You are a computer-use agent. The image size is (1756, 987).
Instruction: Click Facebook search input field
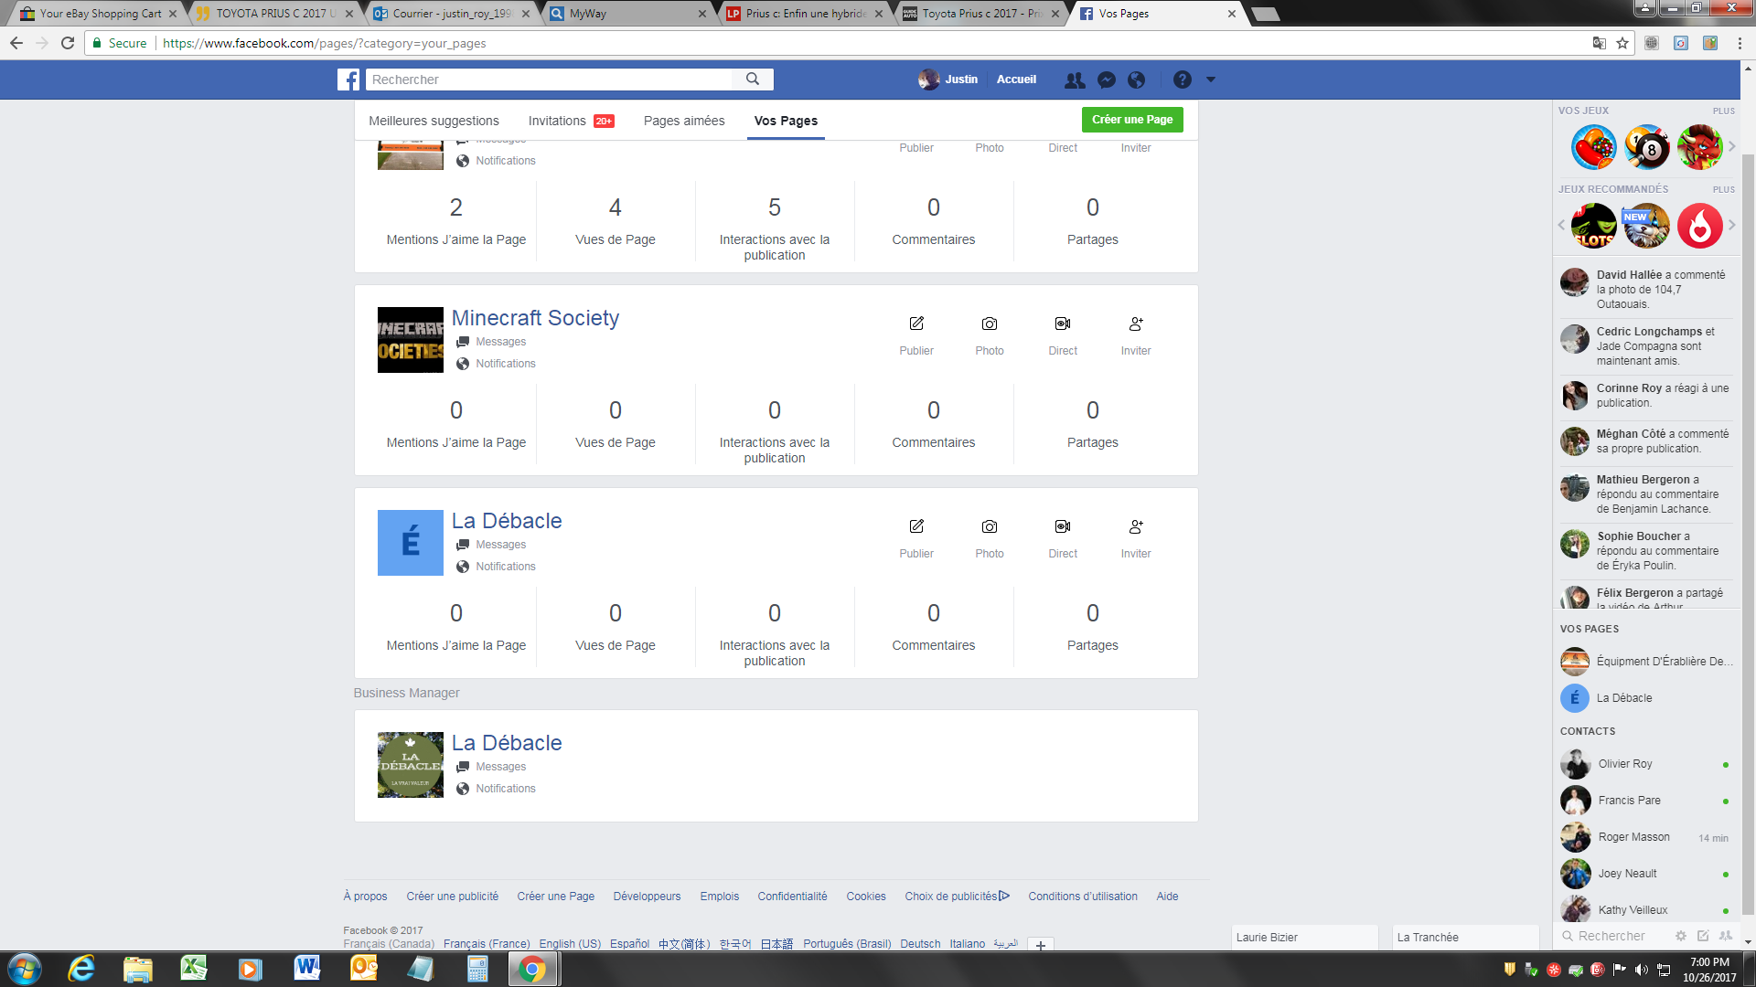tap(550, 80)
